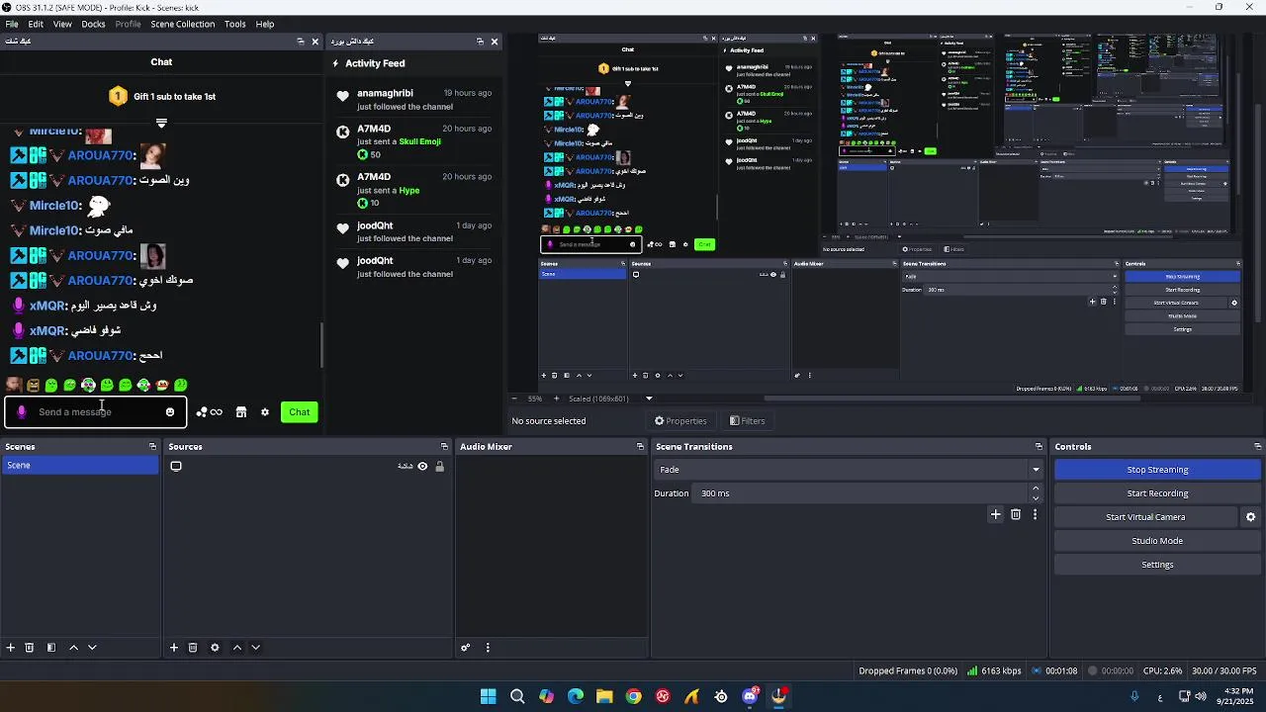
Task: Open preview scaling dropdown arrow
Action: [649, 399]
